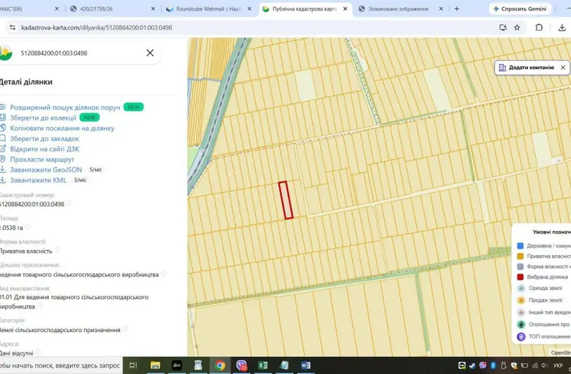571x374 pixels.
Task: Click the Wi-Fi network tray icon
Action: coord(535,365)
